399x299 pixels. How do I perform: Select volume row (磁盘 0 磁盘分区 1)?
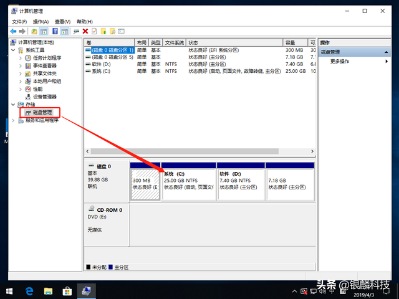pyautogui.click(x=200, y=50)
